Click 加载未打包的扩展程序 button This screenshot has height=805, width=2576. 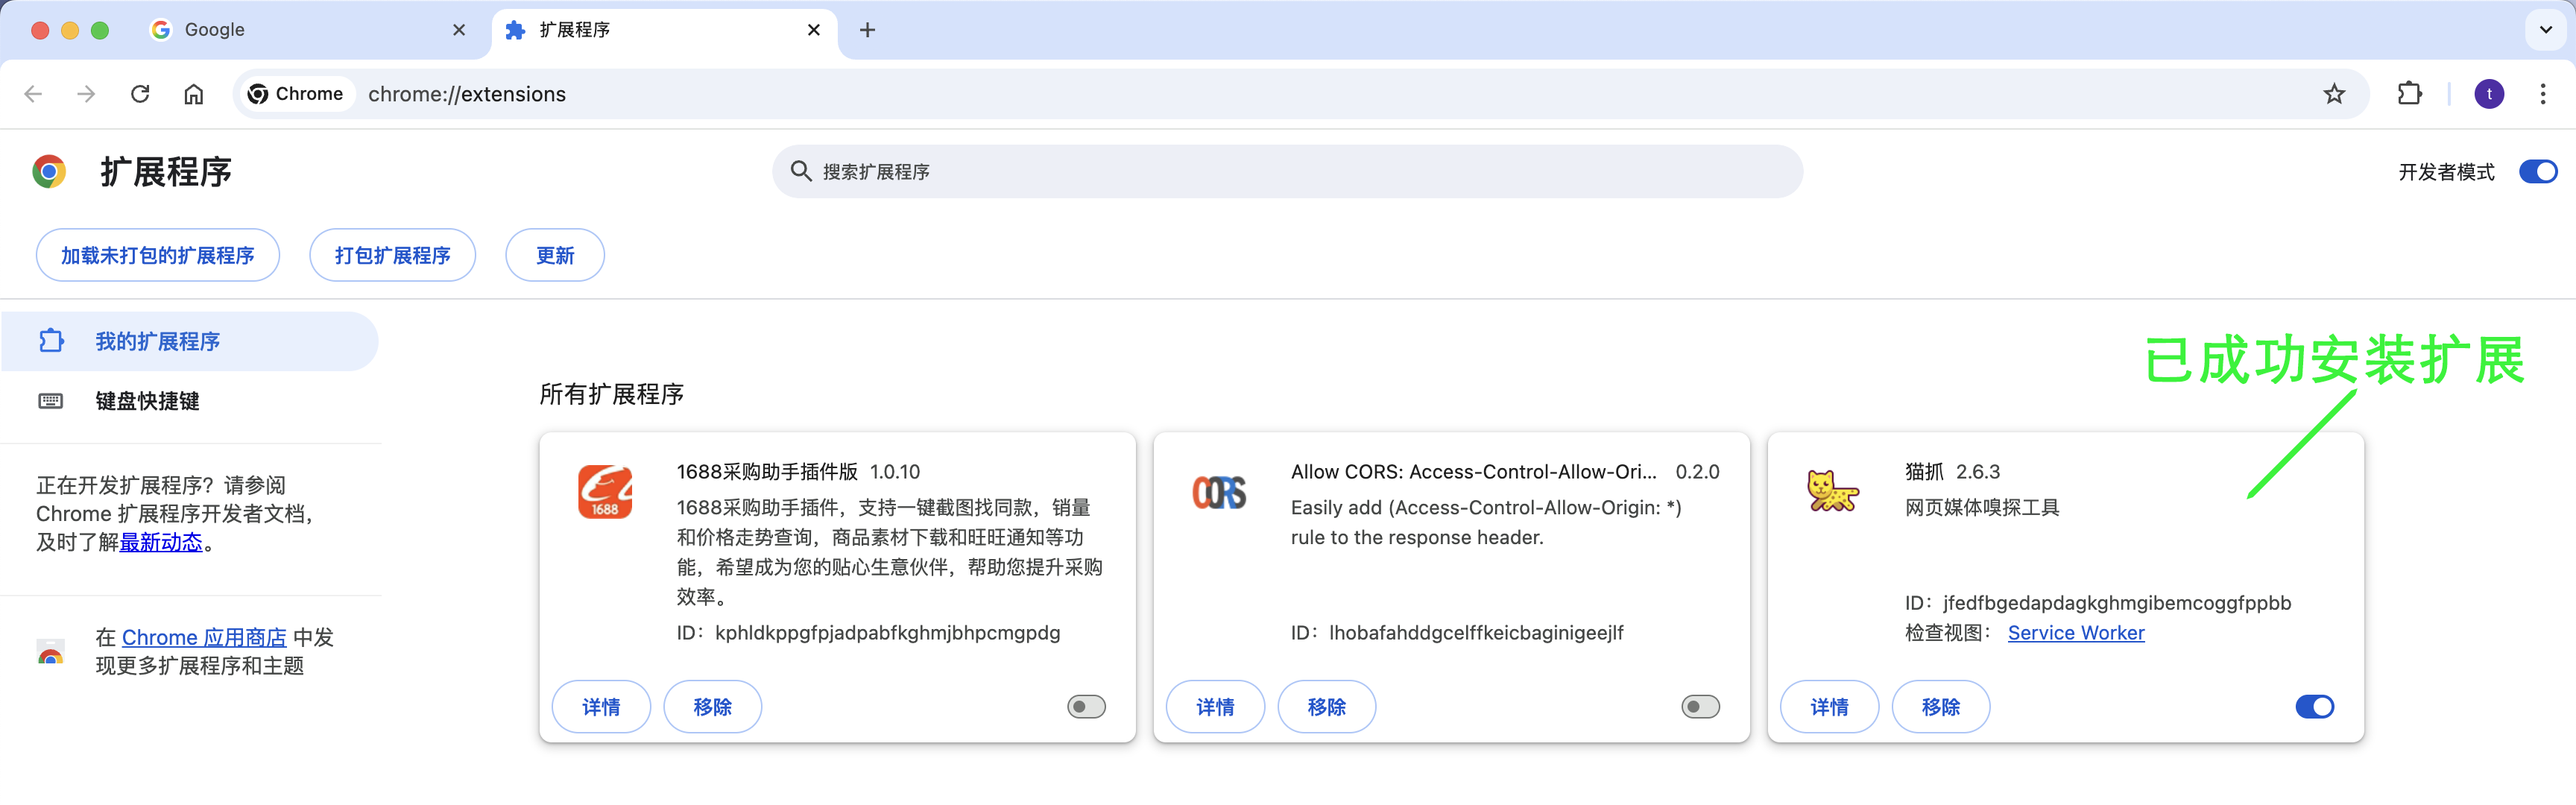[158, 256]
